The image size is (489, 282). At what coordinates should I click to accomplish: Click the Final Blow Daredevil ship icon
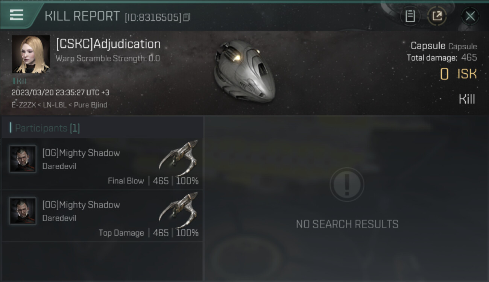(179, 157)
